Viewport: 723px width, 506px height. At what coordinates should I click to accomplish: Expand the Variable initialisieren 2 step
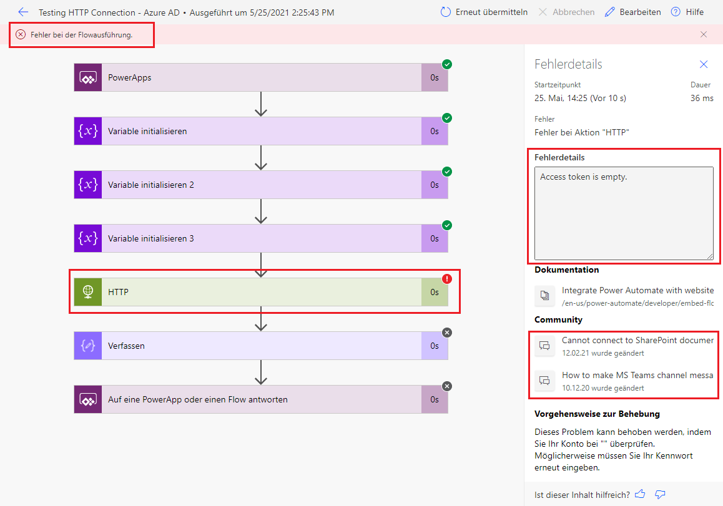coord(261,185)
